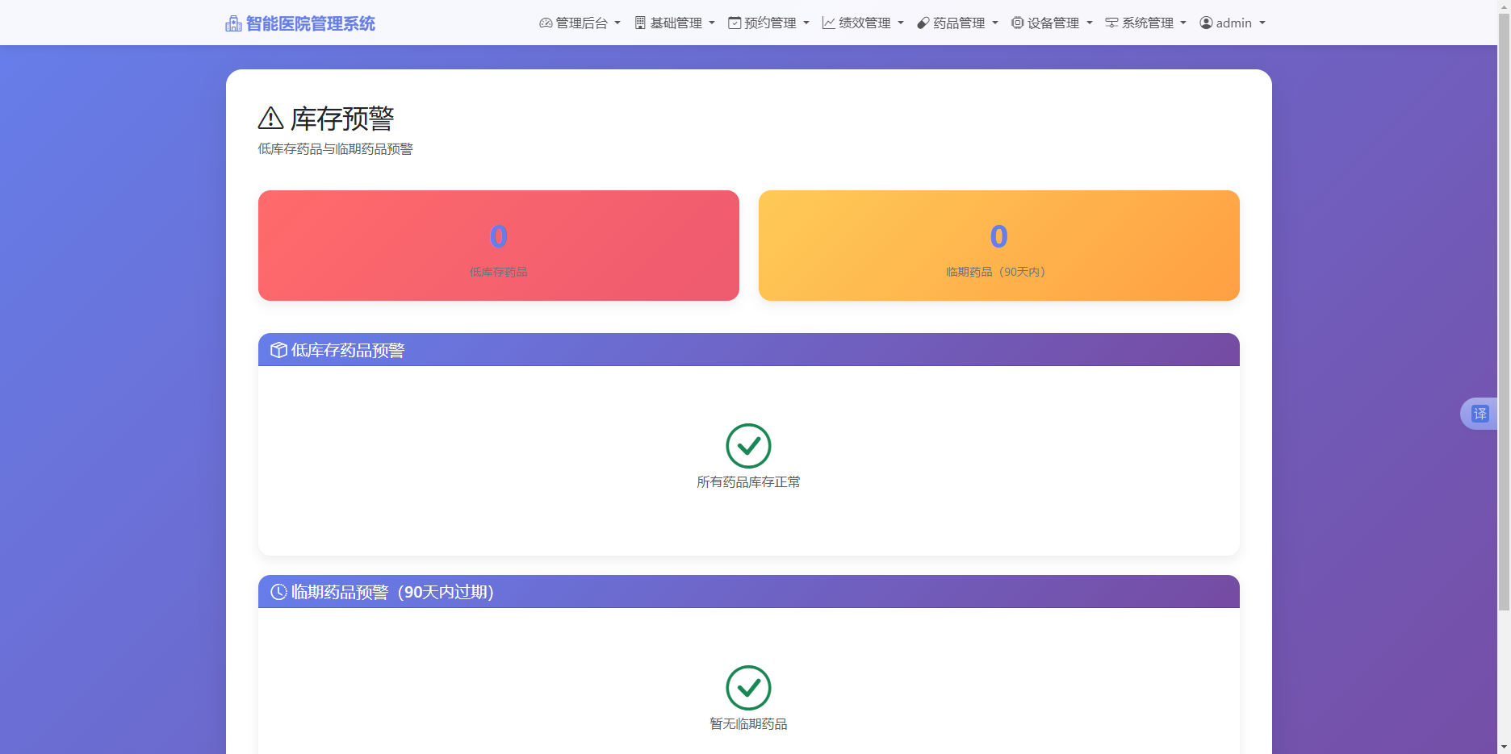Click the red 低库存药品 summary card
The width and height of the screenshot is (1511, 754).
pos(498,245)
